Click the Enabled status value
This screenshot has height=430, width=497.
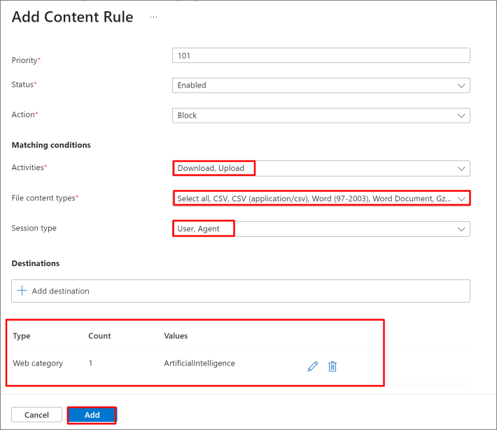click(x=192, y=85)
